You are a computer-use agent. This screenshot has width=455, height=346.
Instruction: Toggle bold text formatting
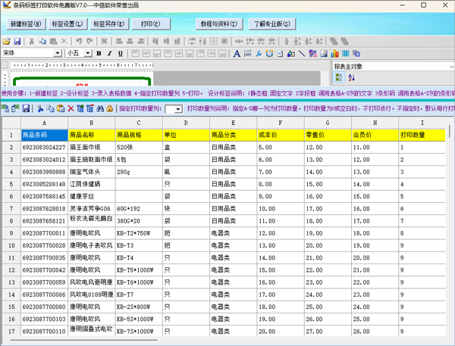99,54
